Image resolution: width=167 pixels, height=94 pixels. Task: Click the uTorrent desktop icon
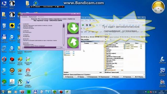pyautogui.click(x=20, y=82)
